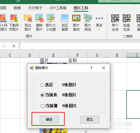This screenshot has width=140, height=133.
Task: Open the DIY工具箱 tab
Action: point(58,8)
